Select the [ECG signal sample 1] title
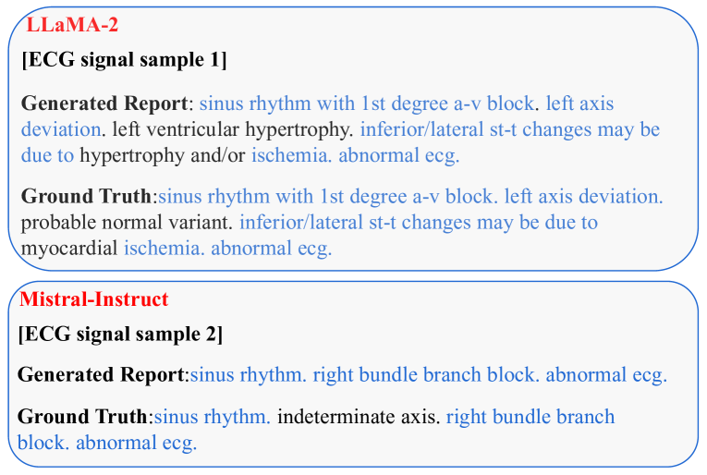 [124, 62]
